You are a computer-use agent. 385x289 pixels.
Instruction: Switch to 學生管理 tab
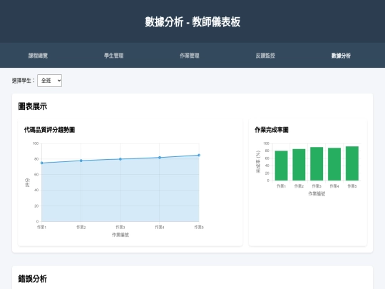(113, 56)
